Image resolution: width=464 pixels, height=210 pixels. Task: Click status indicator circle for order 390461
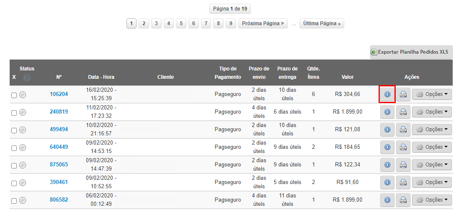pyautogui.click(x=23, y=183)
